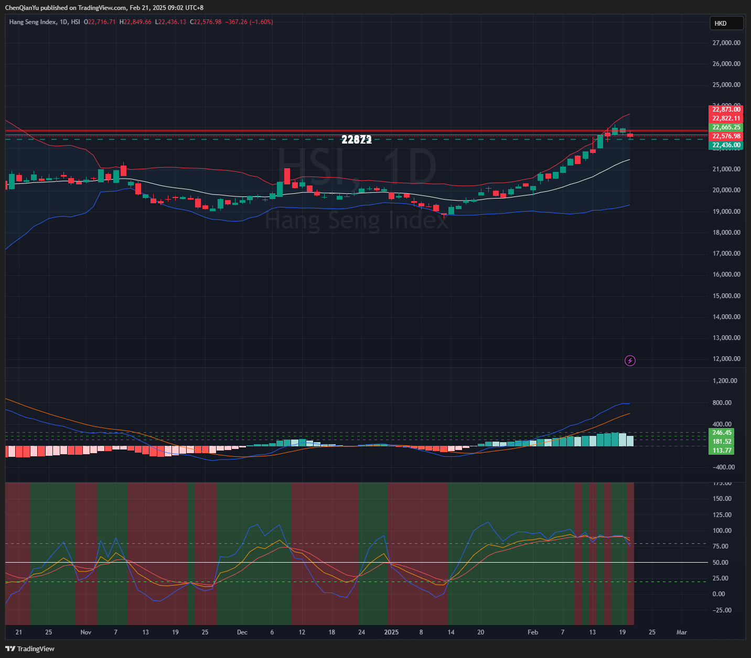Click the low value L22,436.13
751x658 pixels.
point(170,22)
